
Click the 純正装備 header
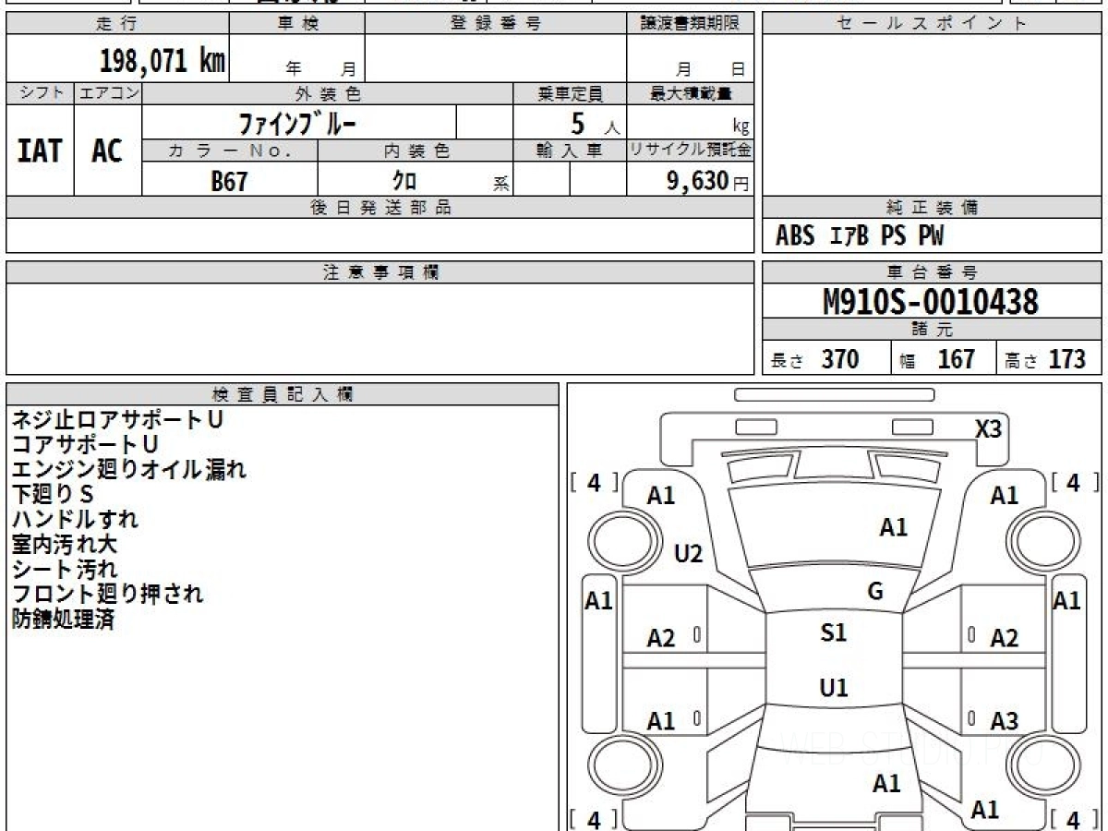932,208
